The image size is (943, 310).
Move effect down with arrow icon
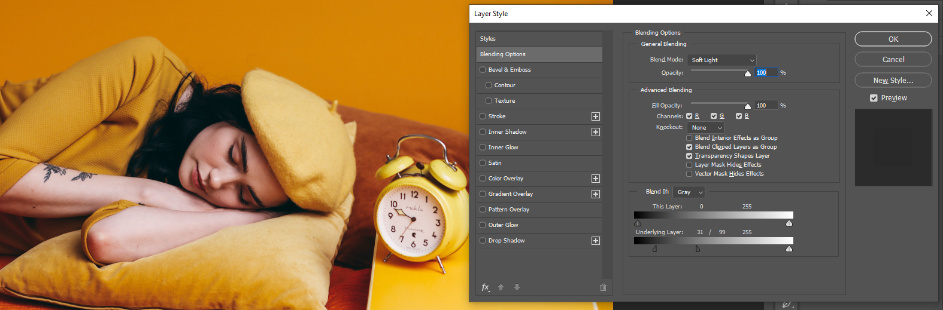[517, 287]
